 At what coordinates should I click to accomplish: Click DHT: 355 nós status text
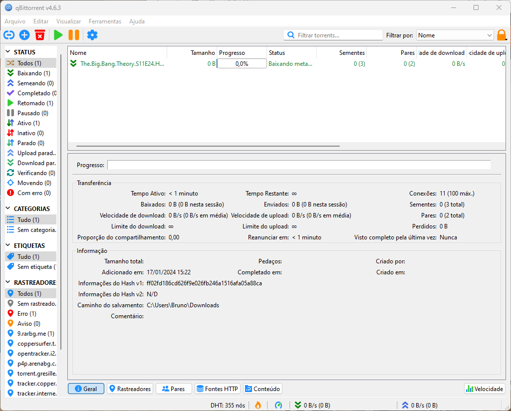point(228,405)
